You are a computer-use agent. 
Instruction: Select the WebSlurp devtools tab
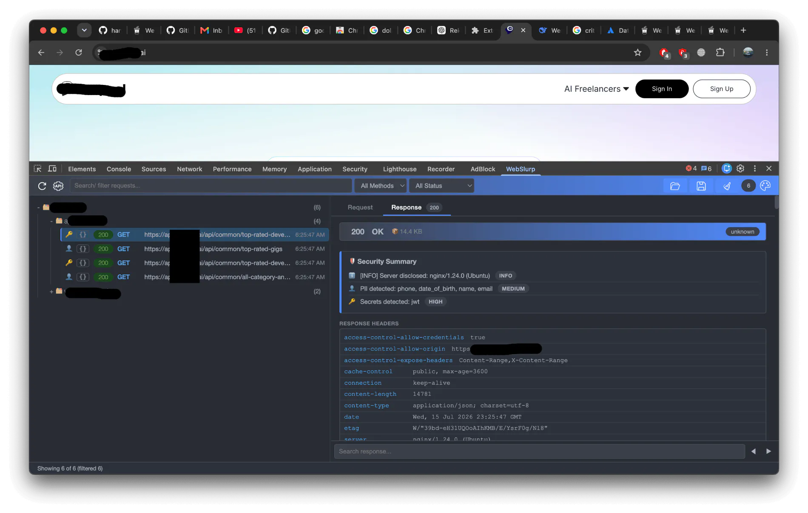(x=521, y=169)
